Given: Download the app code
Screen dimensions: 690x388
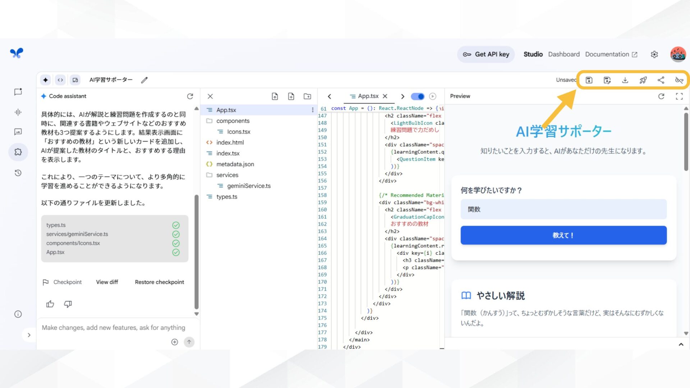Looking at the screenshot, I should pyautogui.click(x=625, y=80).
